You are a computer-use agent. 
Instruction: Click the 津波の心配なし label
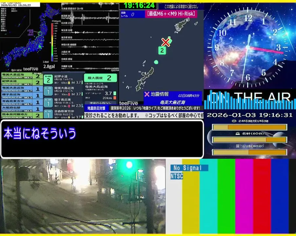pyautogui.click(x=100, y=103)
